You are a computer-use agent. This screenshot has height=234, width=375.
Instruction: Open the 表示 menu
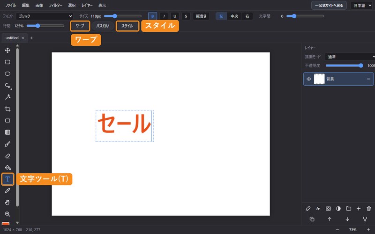pyautogui.click(x=102, y=5)
